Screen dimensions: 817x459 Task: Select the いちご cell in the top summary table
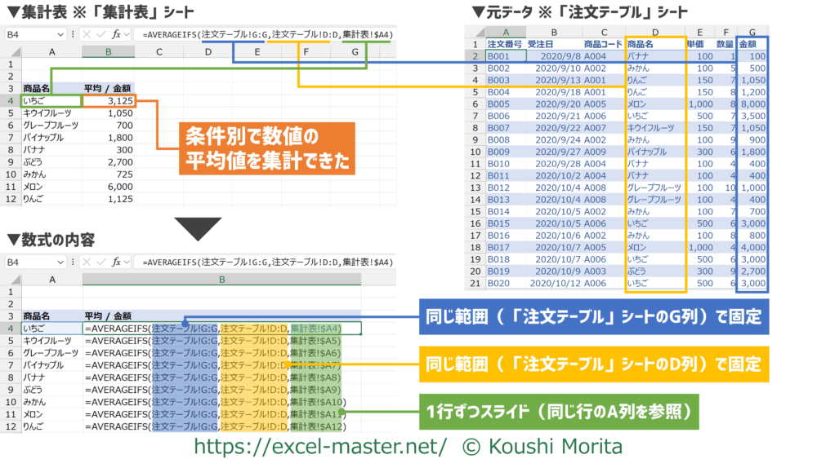click(51, 100)
